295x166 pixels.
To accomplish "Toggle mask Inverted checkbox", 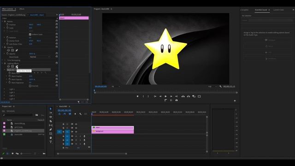I will [30, 86].
